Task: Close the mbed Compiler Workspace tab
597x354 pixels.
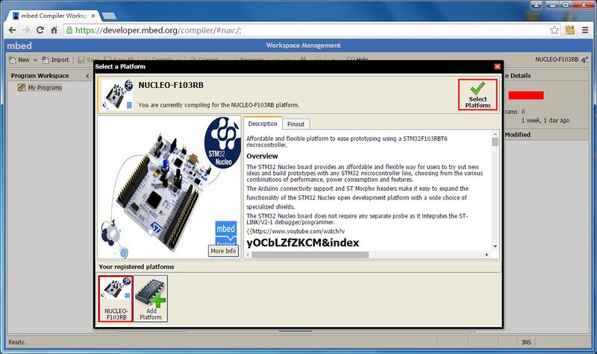Action: 93,16
